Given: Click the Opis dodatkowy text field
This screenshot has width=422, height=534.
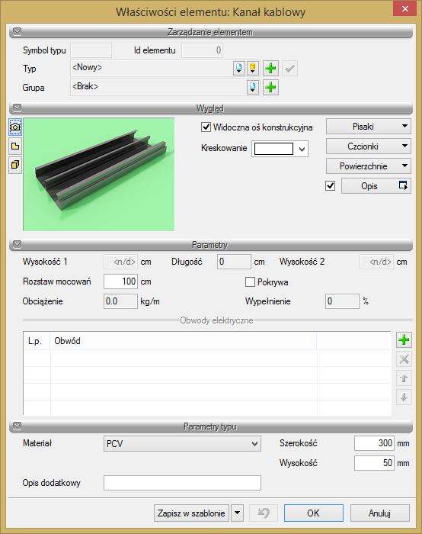Looking at the screenshot, I should [182, 483].
